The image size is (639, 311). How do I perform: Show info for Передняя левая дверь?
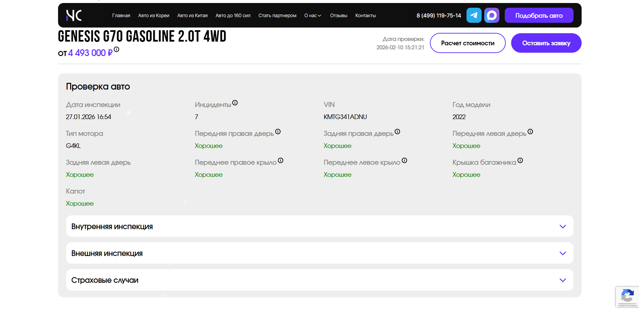530,132
